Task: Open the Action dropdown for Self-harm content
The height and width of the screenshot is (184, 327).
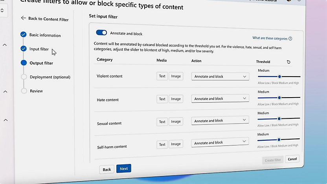Action: [220, 143]
